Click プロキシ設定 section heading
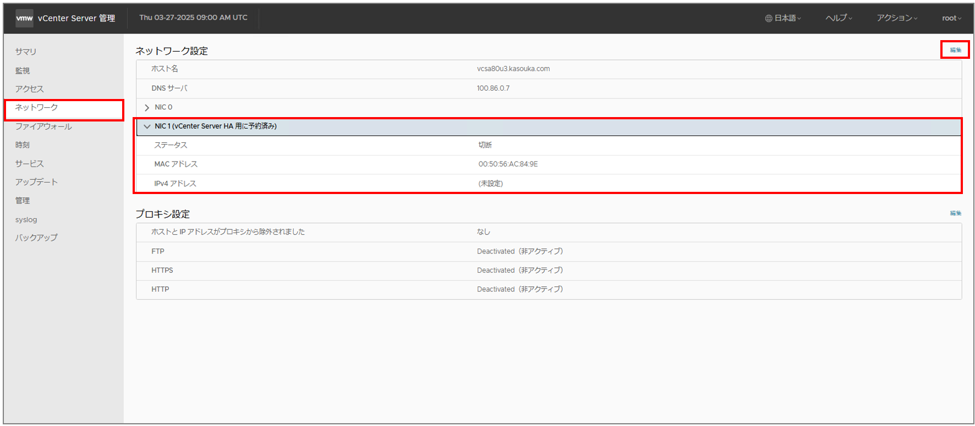 163,214
